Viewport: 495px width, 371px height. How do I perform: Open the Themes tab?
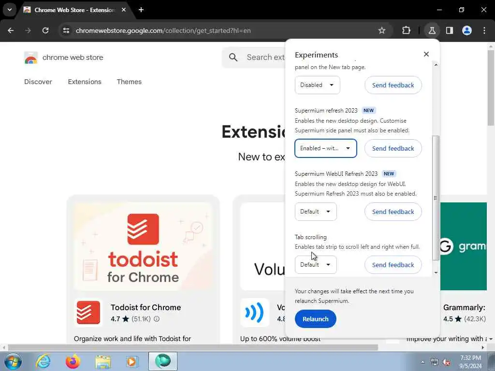(x=129, y=82)
